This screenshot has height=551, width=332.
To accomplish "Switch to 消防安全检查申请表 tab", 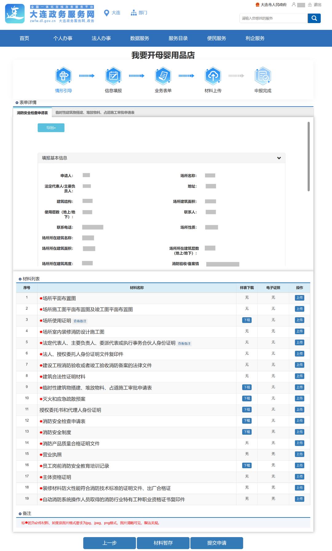I will pyautogui.click(x=32, y=113).
